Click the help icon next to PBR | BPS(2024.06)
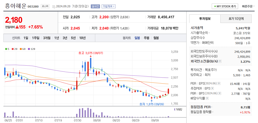 pyautogui.click(x=219, y=93)
